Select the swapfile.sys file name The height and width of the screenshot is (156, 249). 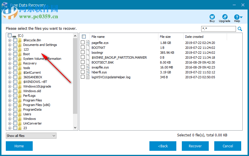(x=100, y=67)
